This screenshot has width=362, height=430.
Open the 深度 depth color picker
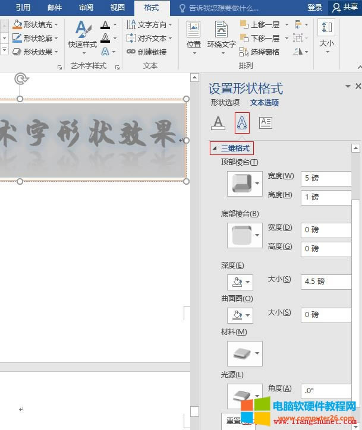coord(240,282)
